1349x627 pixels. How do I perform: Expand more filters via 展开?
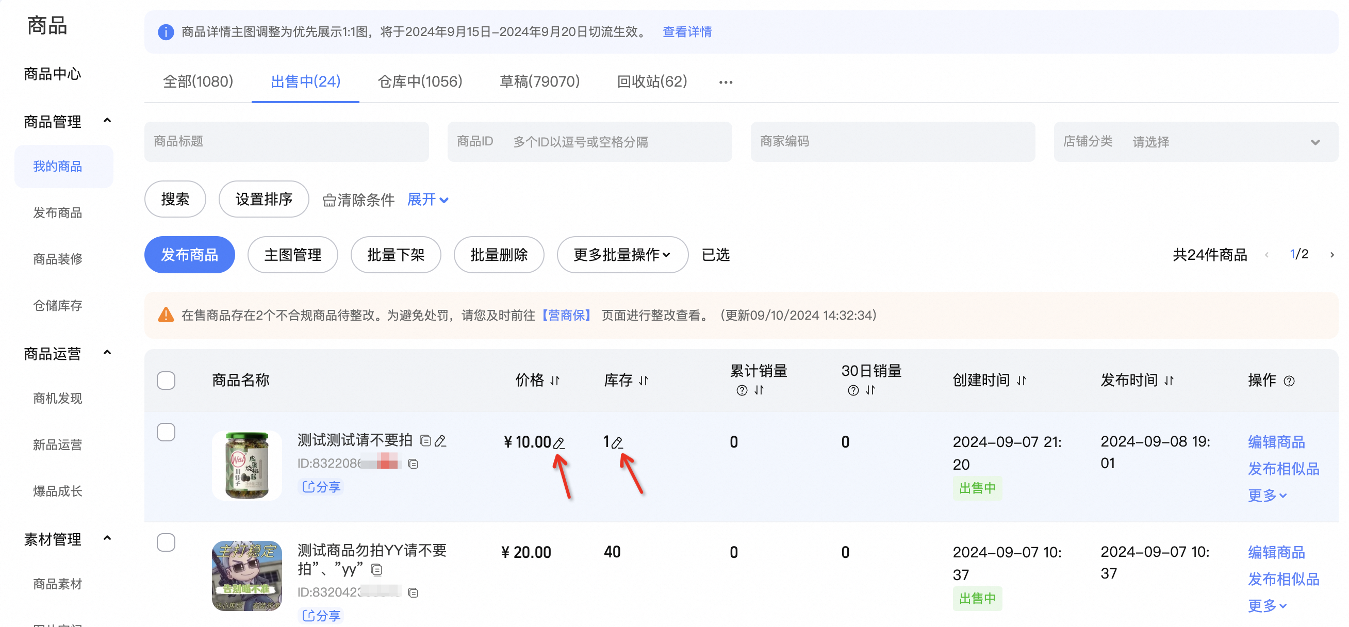coord(427,200)
